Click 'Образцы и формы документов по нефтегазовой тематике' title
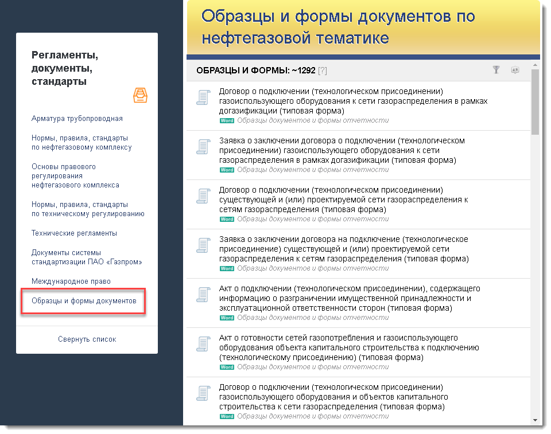 click(x=338, y=27)
